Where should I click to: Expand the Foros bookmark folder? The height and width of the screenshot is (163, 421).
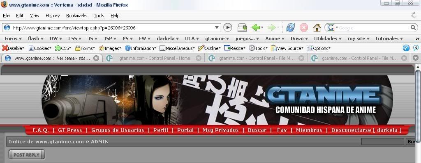coord(13,38)
